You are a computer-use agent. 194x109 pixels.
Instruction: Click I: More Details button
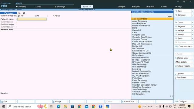183,62
